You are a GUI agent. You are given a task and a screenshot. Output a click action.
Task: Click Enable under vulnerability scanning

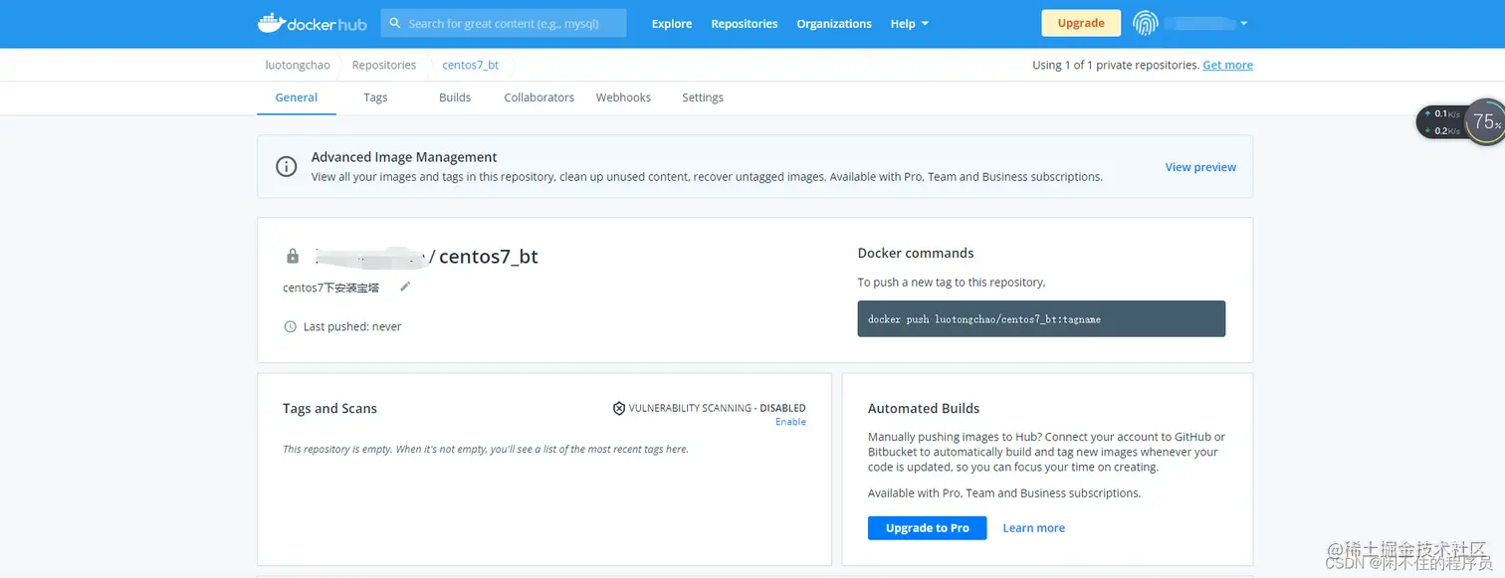pos(790,422)
